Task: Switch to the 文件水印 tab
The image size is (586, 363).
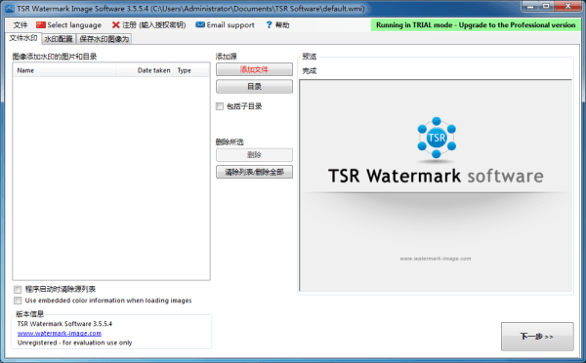Action: 23,38
